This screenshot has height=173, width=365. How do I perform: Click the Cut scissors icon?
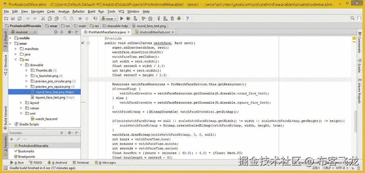(43, 19)
